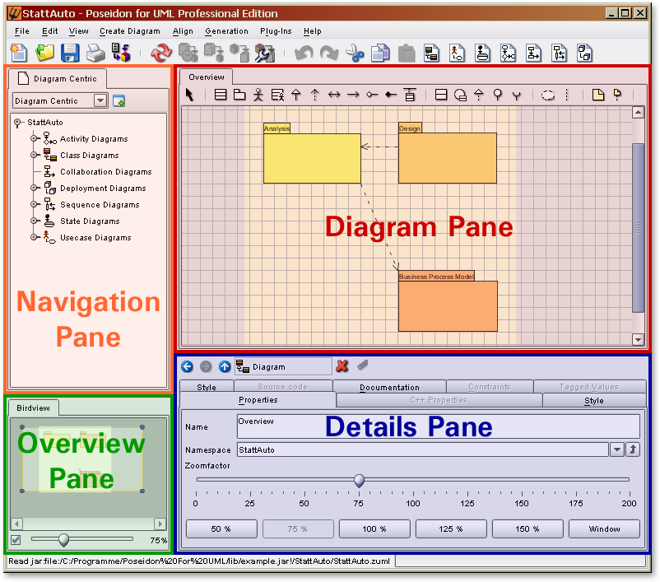Toggle the Birdview checkbox
The image size is (660, 582).
(16, 540)
